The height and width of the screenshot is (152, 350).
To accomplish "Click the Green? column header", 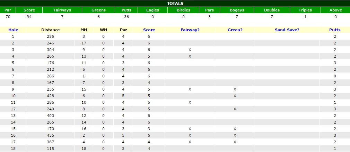I will coord(235,30).
